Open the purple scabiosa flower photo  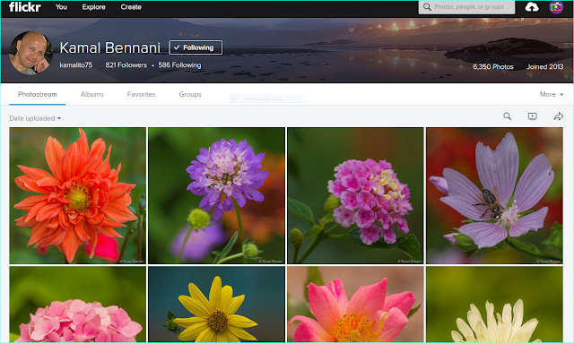click(216, 195)
